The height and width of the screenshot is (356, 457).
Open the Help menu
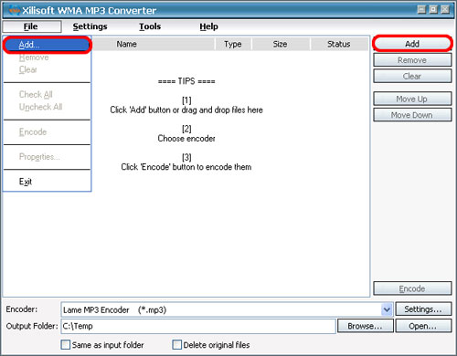click(208, 26)
